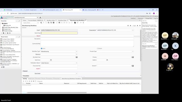The width and height of the screenshot is (182, 102).
Task: Click refresh icon under Recent Items
Action: click(2, 67)
